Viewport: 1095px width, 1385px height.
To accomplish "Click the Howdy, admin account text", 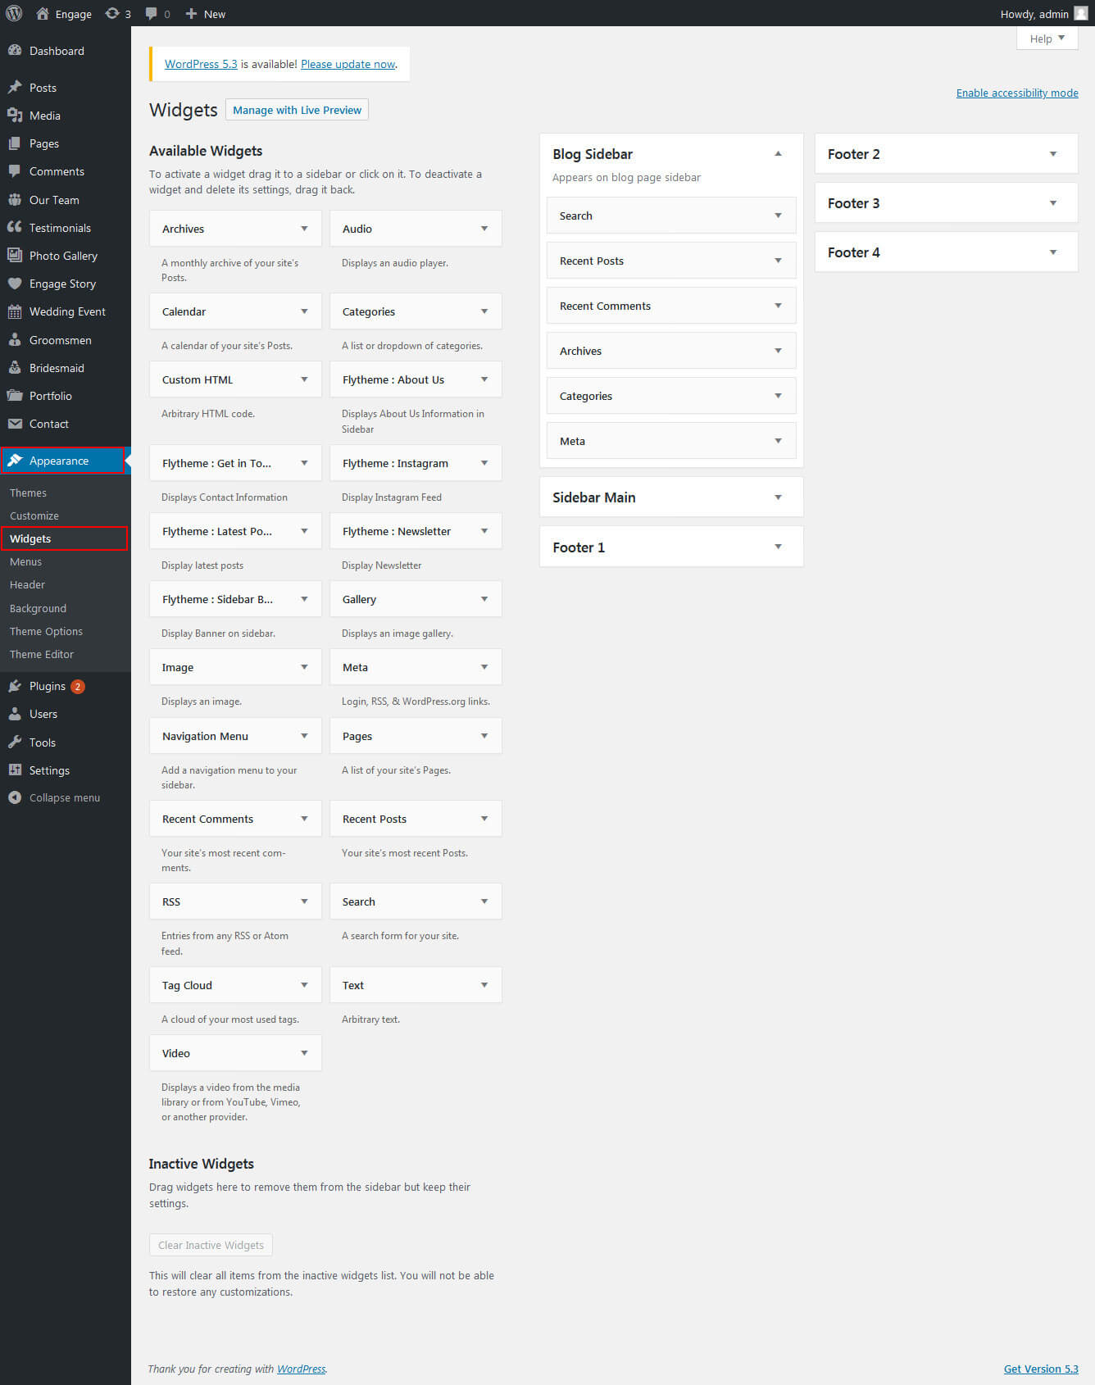I will click(x=1034, y=14).
